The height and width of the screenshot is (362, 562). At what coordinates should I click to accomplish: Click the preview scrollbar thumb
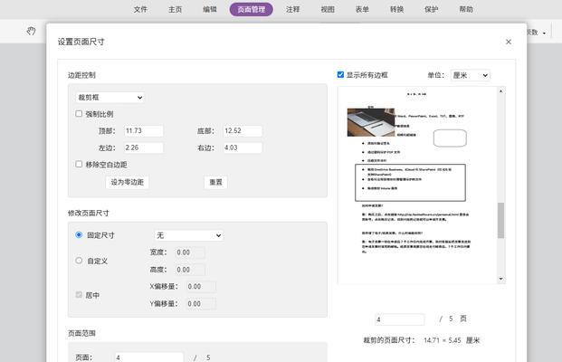point(500,221)
